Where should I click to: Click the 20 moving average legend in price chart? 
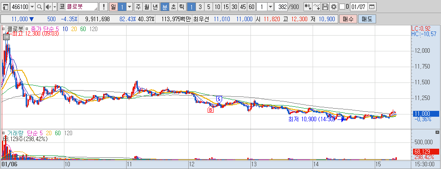[74, 29]
